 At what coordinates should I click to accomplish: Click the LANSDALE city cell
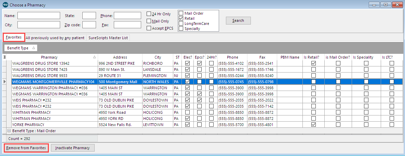[158, 69]
